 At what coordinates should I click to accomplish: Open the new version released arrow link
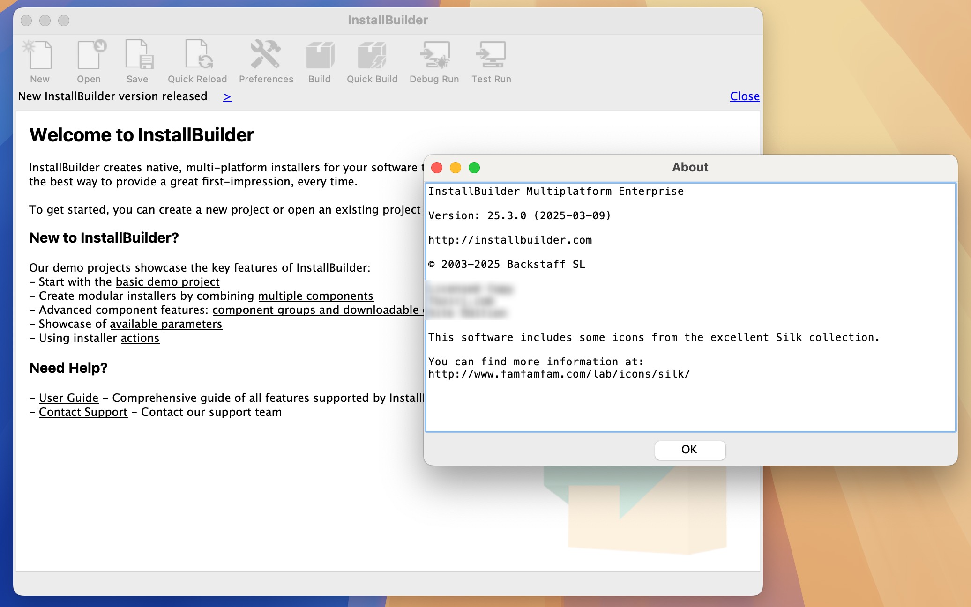click(x=227, y=97)
